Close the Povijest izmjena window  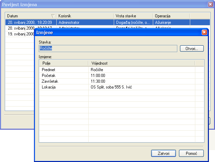210,4
